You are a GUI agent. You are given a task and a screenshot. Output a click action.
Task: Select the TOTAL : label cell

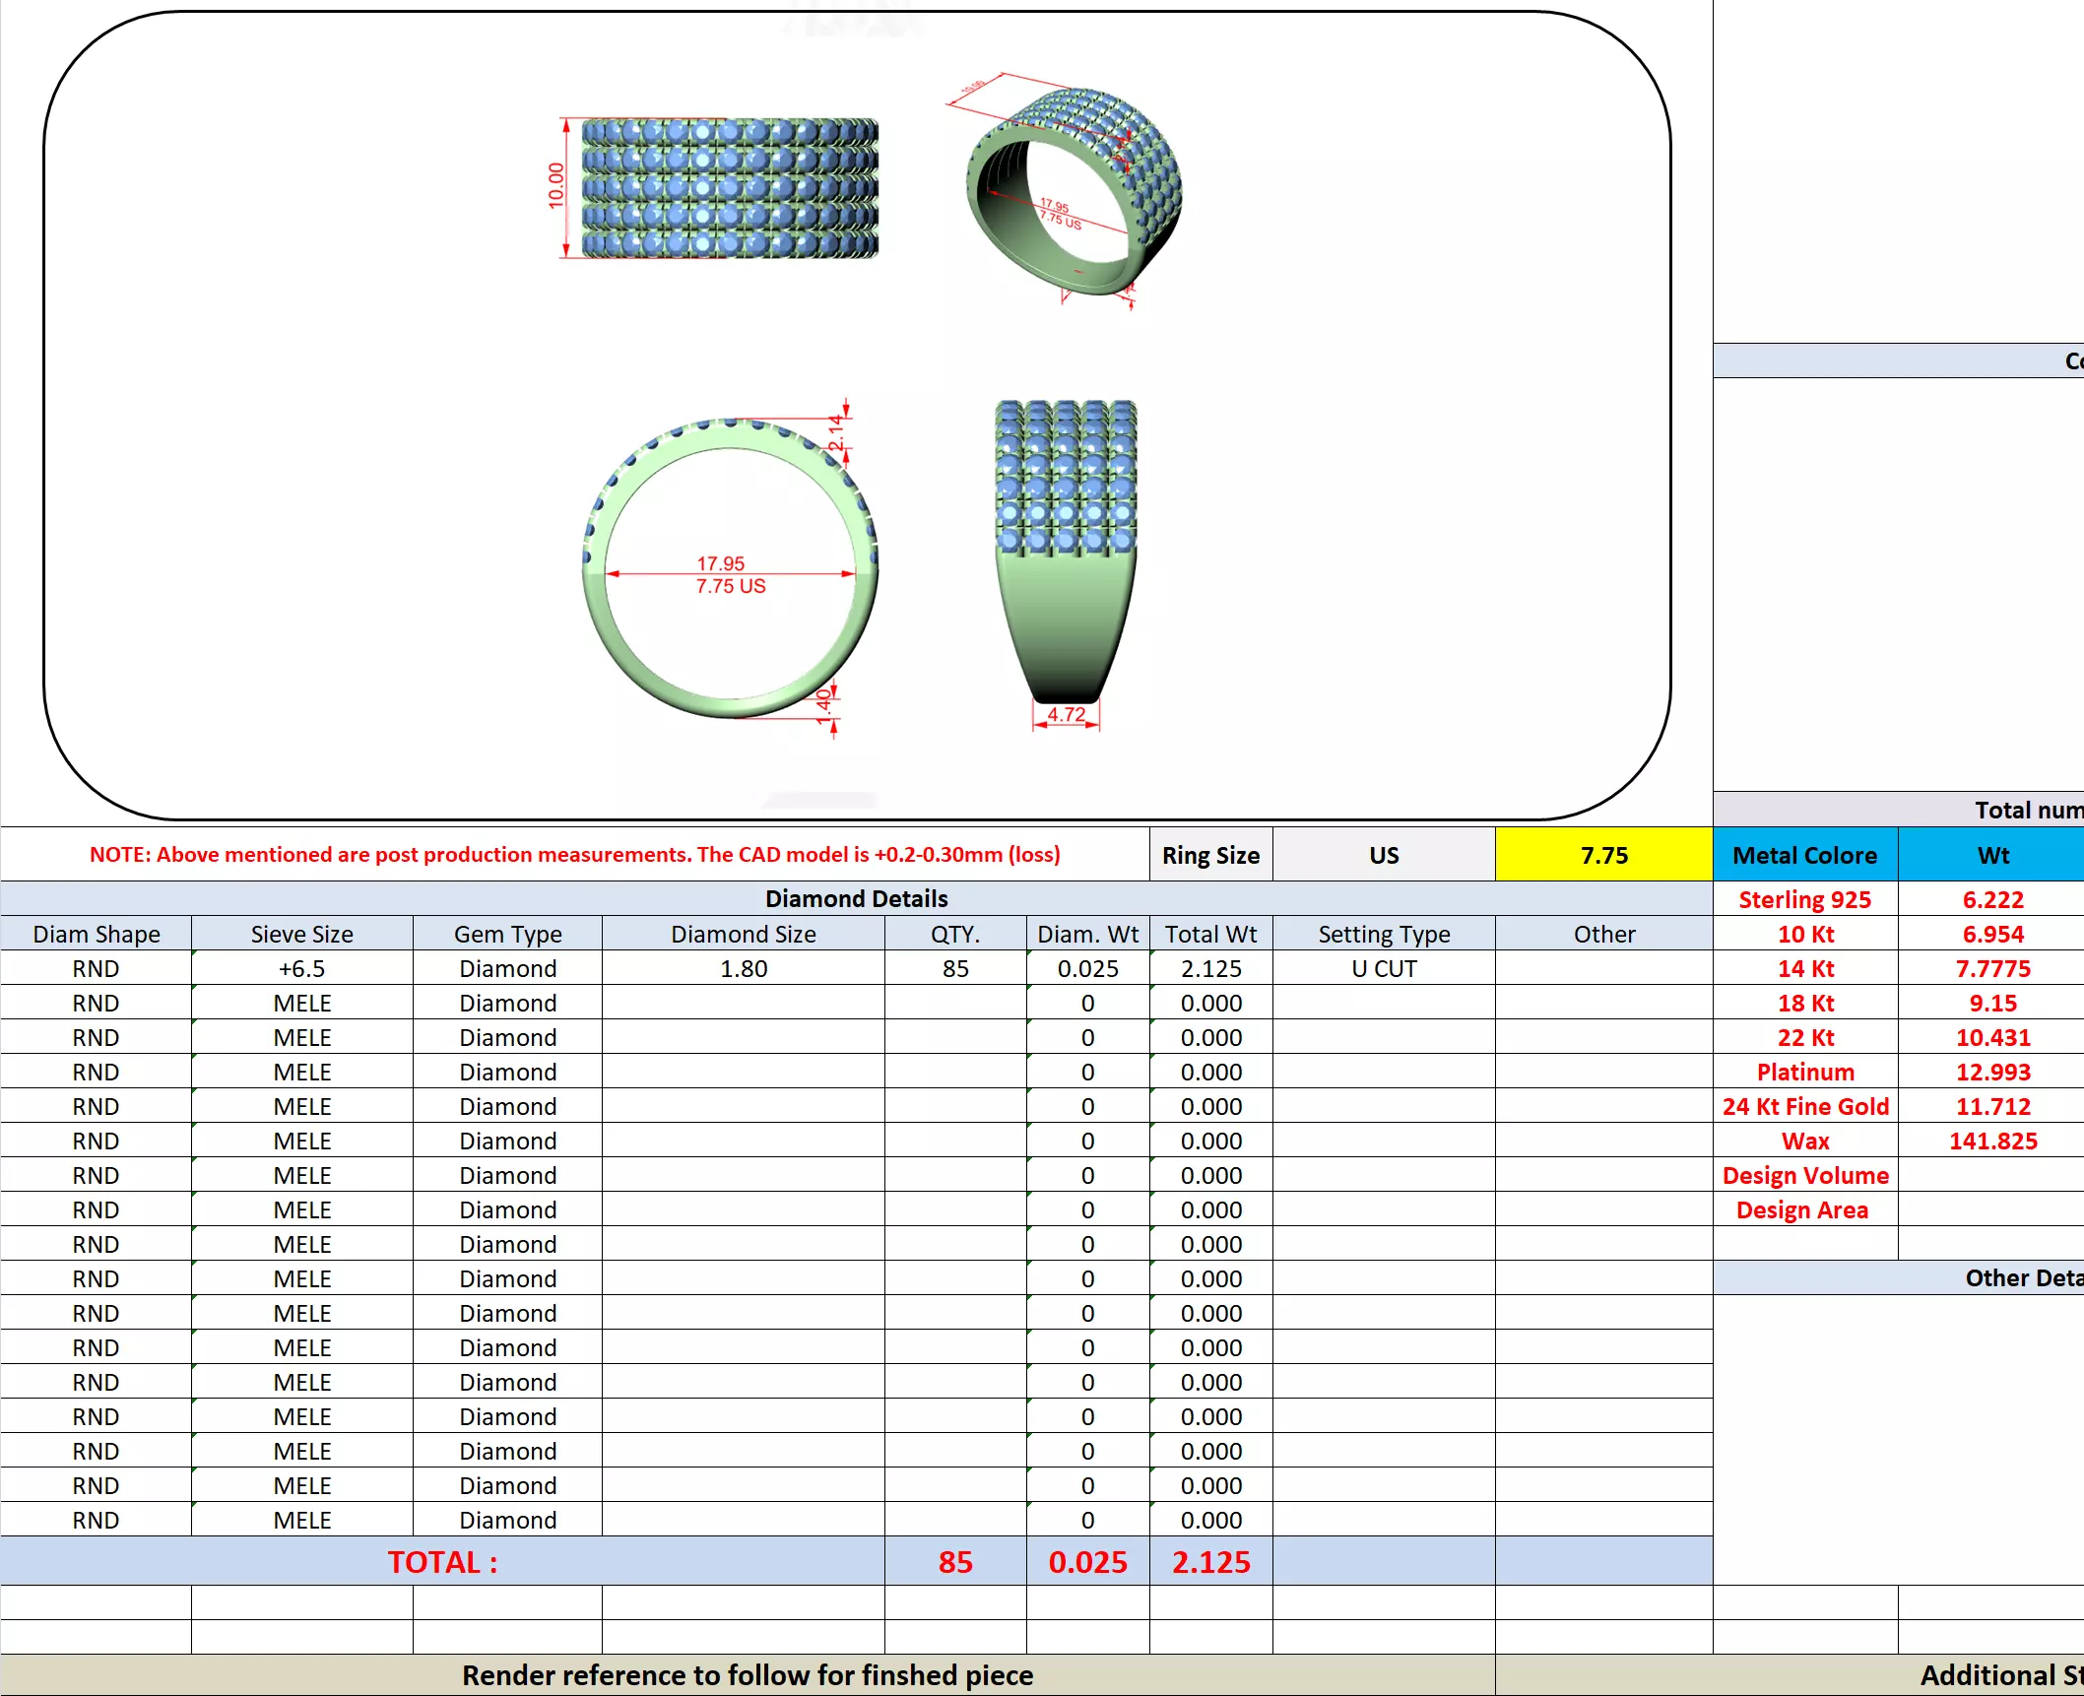(x=442, y=1562)
